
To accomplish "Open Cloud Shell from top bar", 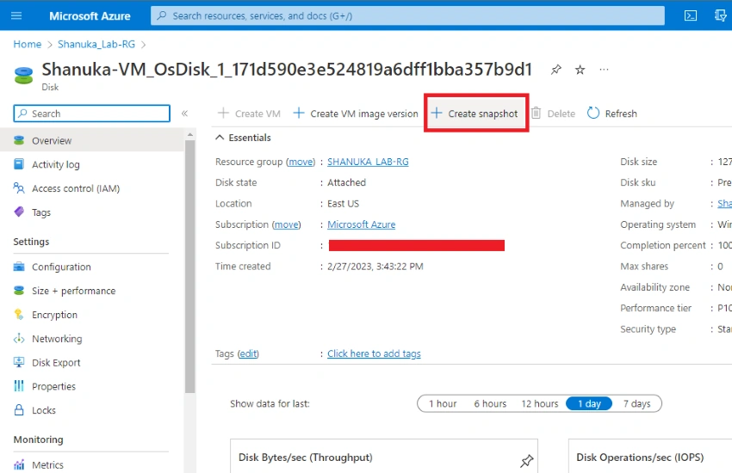I will click(691, 15).
